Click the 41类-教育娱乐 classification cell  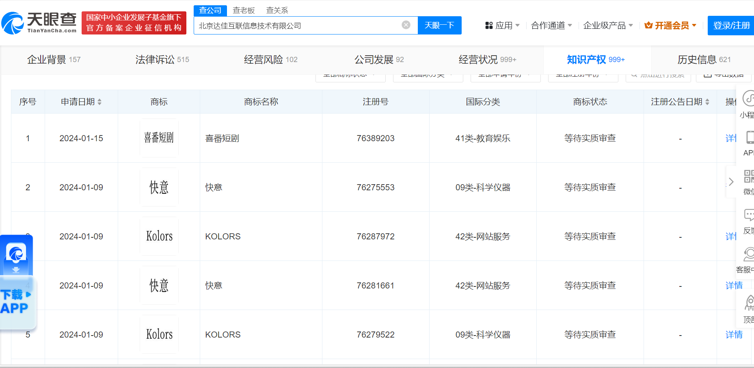click(483, 138)
